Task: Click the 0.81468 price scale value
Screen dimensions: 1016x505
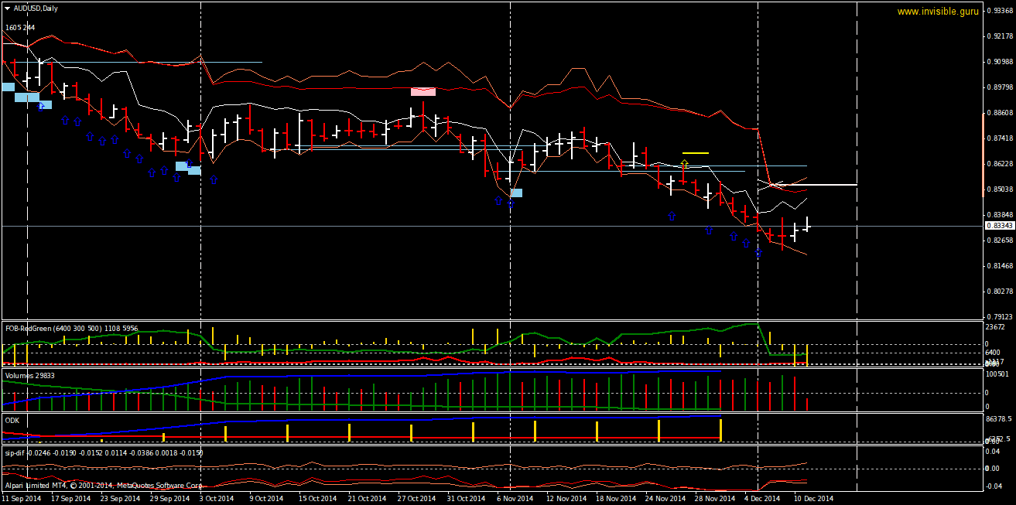Action: pos(999,265)
